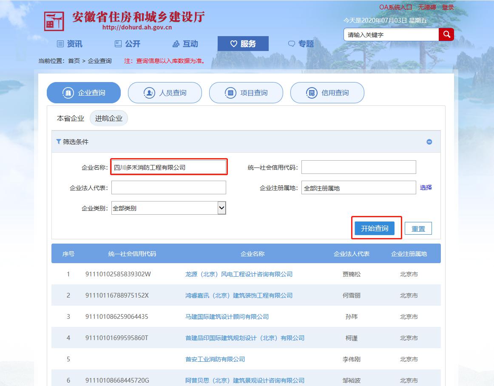This screenshot has height=386, width=494.
Task: Open 首安工业消防有限公司 company link
Action: tap(215, 359)
